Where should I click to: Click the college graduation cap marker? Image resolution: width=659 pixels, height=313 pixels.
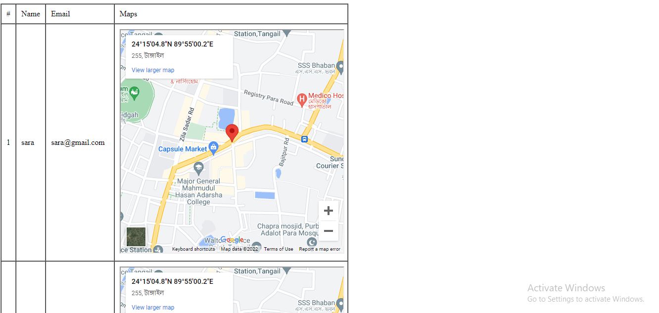coord(199,168)
